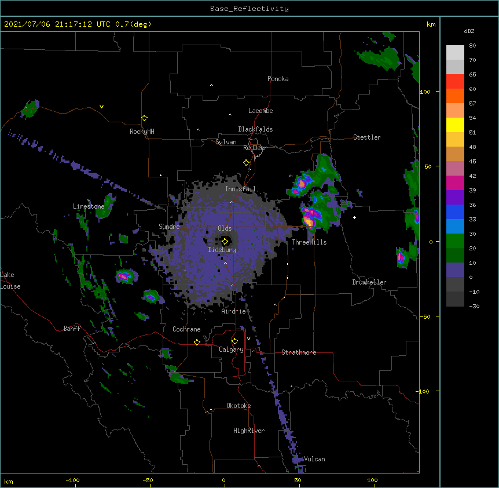This screenshot has height=488, width=499.
Task: Click the yellow radar site marker near Olds
Action: [225, 242]
